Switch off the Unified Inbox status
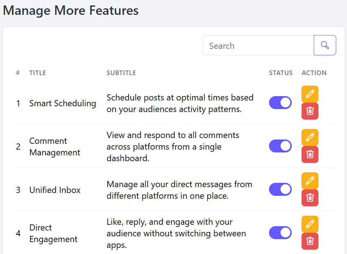This screenshot has height=254, width=347. 280,190
